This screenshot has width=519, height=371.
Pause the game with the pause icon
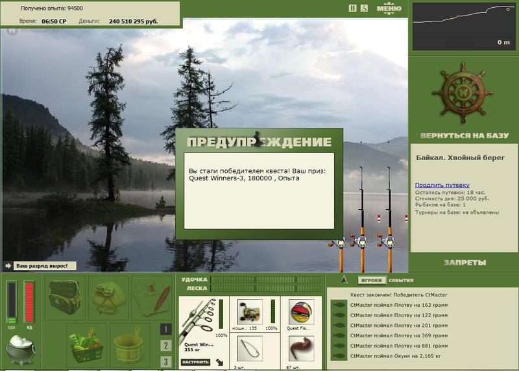[352, 8]
